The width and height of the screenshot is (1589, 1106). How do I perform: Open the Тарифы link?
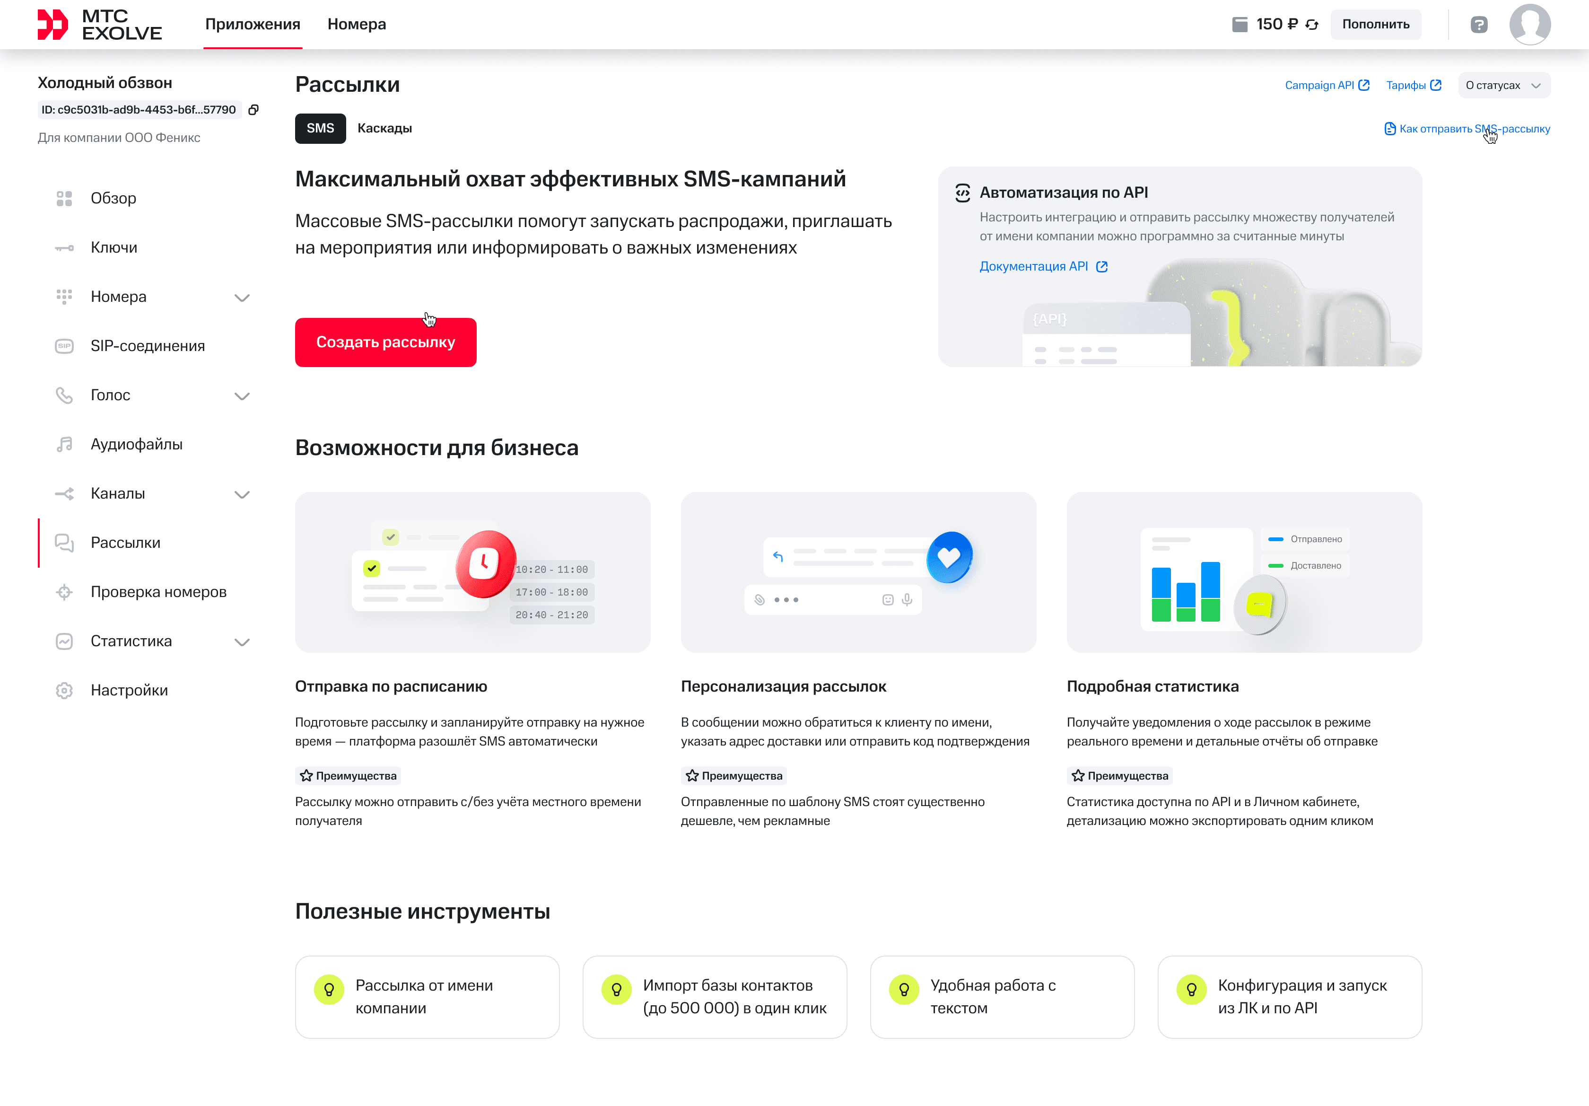pos(1413,85)
